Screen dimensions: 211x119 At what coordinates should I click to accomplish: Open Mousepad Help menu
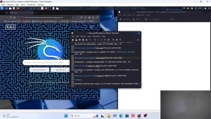pos(103,36)
